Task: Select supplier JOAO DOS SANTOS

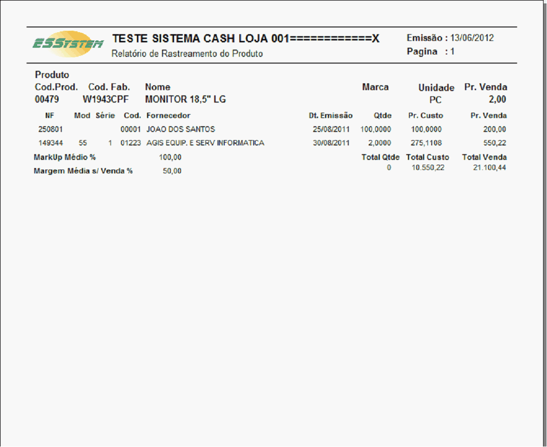Action: 180,130
